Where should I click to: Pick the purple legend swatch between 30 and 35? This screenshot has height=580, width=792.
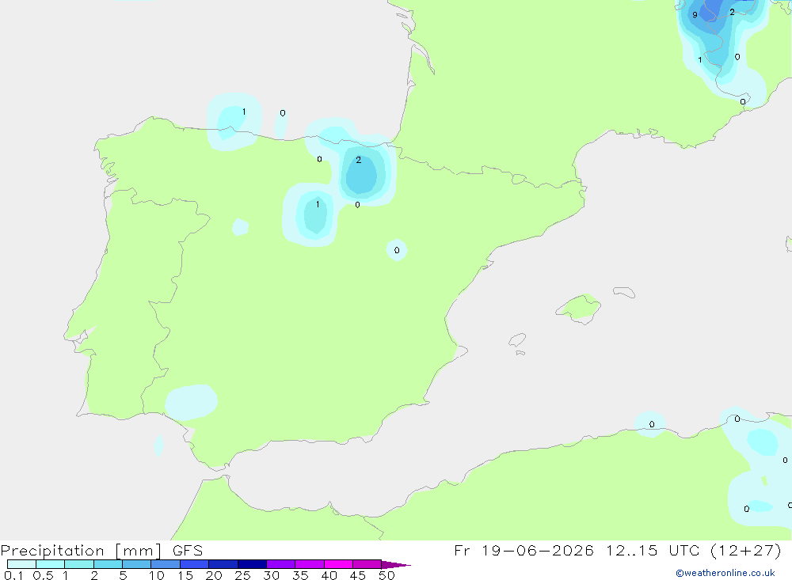[x=280, y=564]
